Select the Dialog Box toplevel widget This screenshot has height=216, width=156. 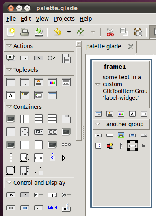point(25,82)
